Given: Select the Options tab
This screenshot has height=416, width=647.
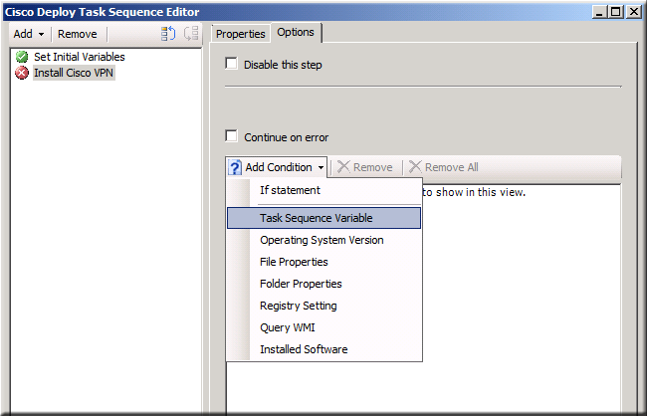Looking at the screenshot, I should coord(296,32).
